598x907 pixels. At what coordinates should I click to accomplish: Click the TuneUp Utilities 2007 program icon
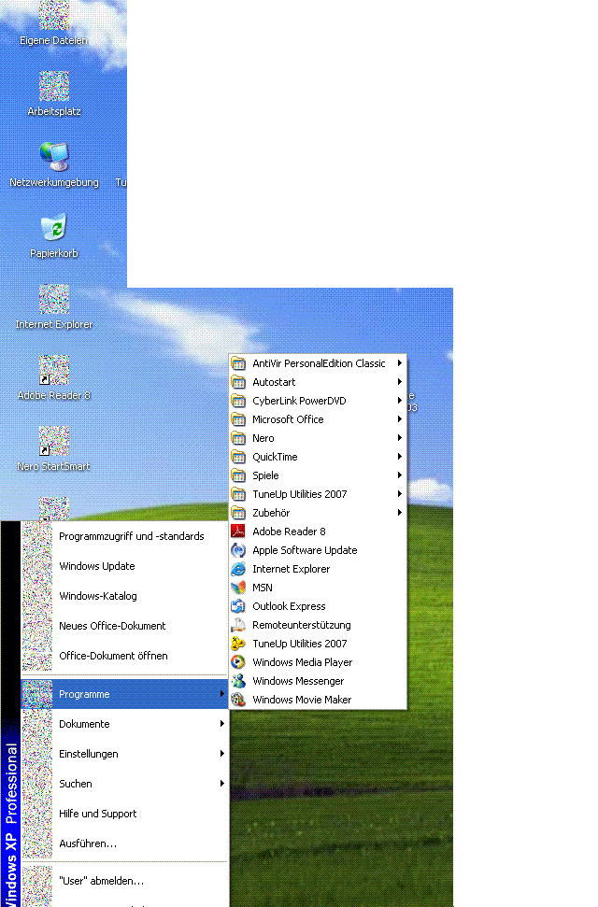pos(238,644)
